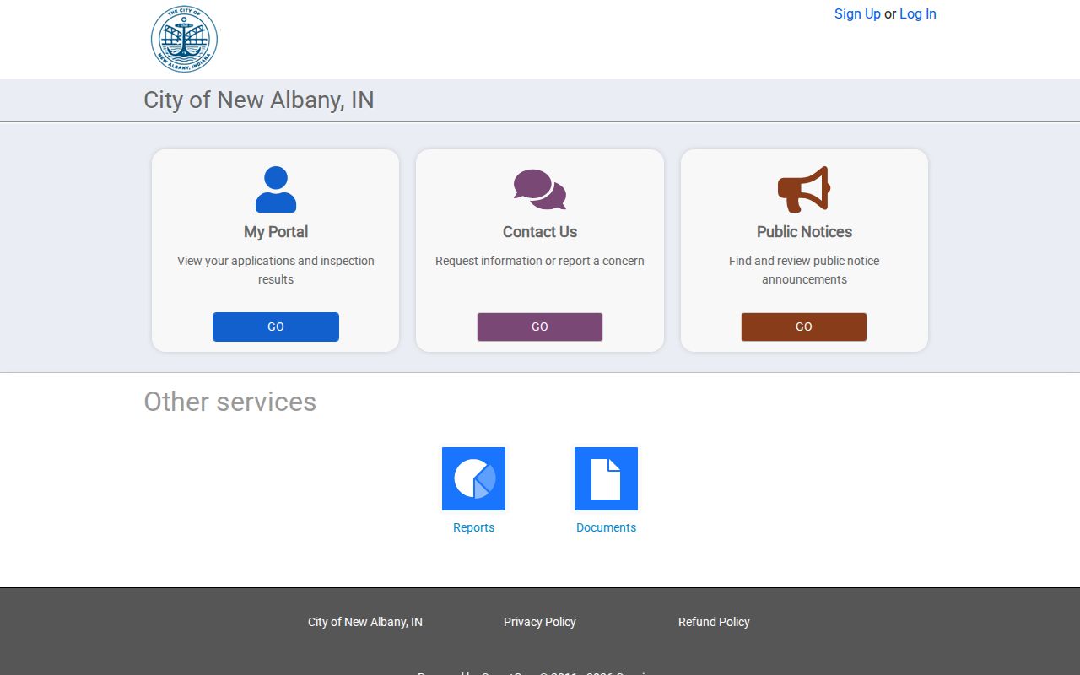Open the Refund Policy footer link
1080x675 pixels.
pyautogui.click(x=714, y=622)
